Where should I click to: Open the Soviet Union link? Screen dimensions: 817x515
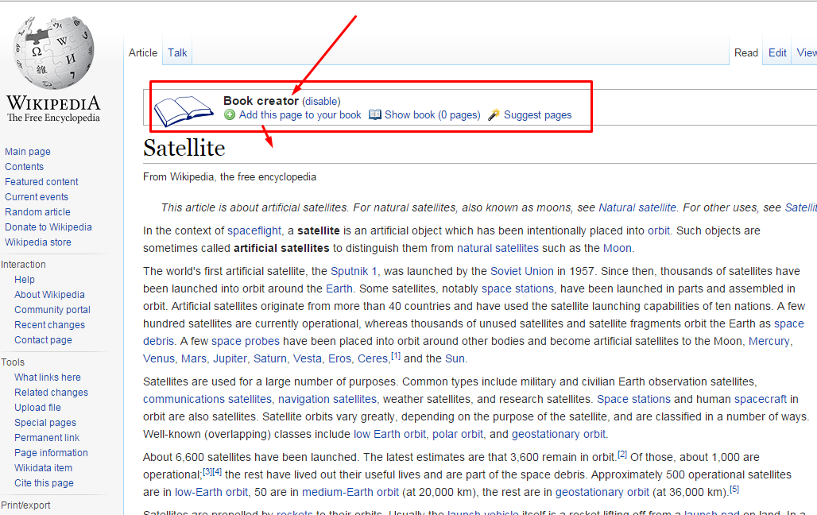coord(521,271)
